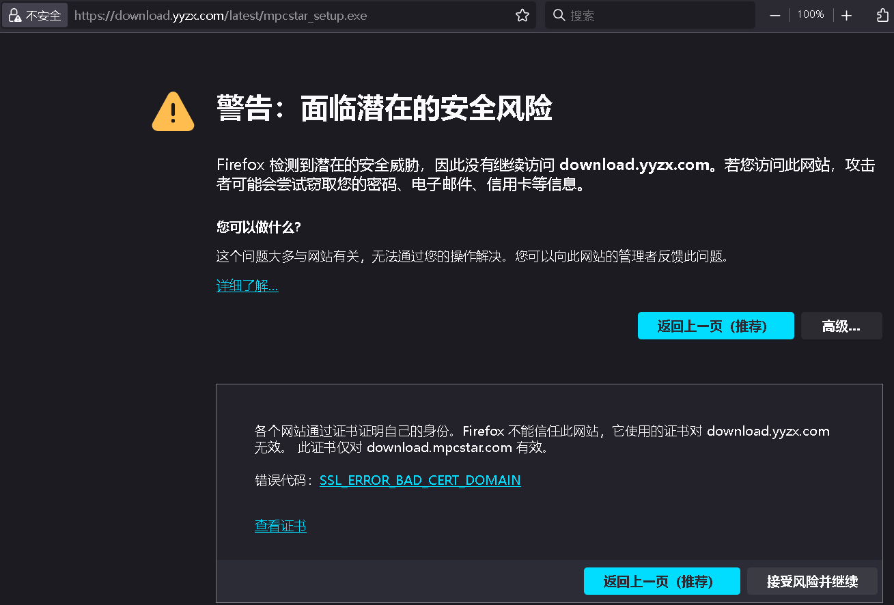The height and width of the screenshot is (605, 894).
Task: Open the 查看证书 link
Action: click(x=281, y=526)
